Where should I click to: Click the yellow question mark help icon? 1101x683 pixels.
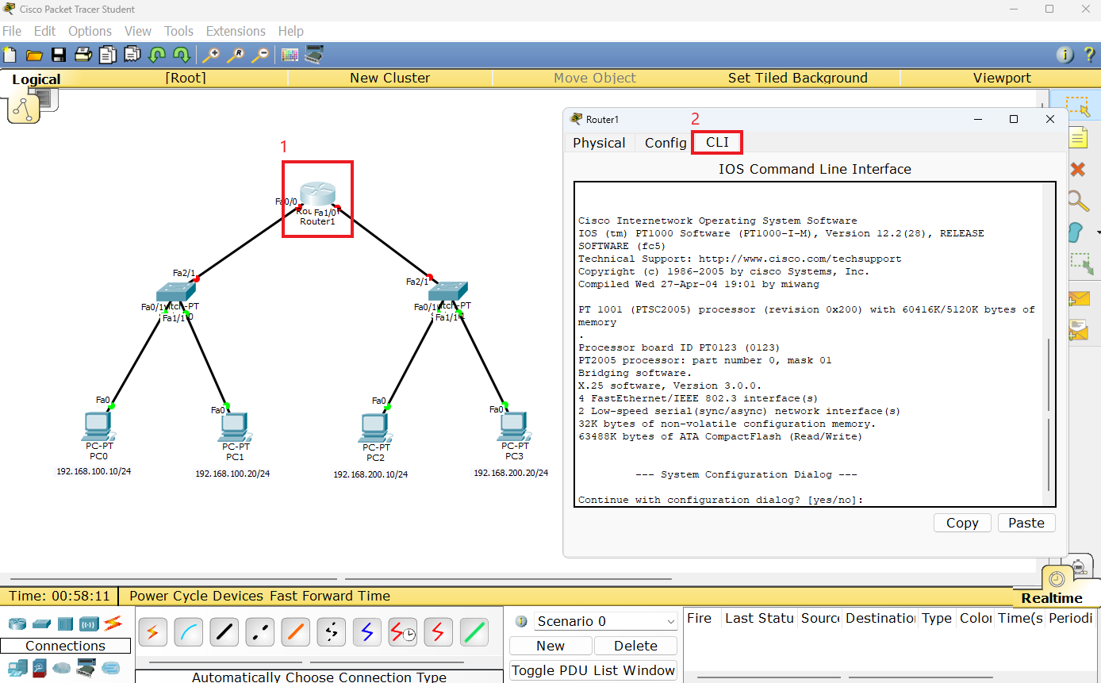[1091, 55]
